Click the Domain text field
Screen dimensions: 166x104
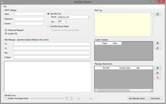29,24
